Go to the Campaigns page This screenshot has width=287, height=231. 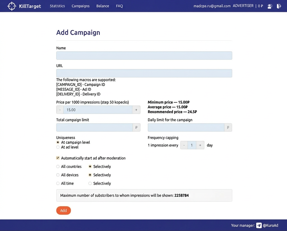(80, 6)
